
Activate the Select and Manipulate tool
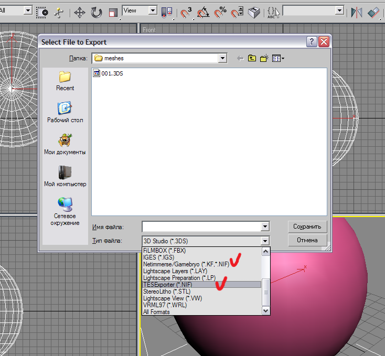59,13
